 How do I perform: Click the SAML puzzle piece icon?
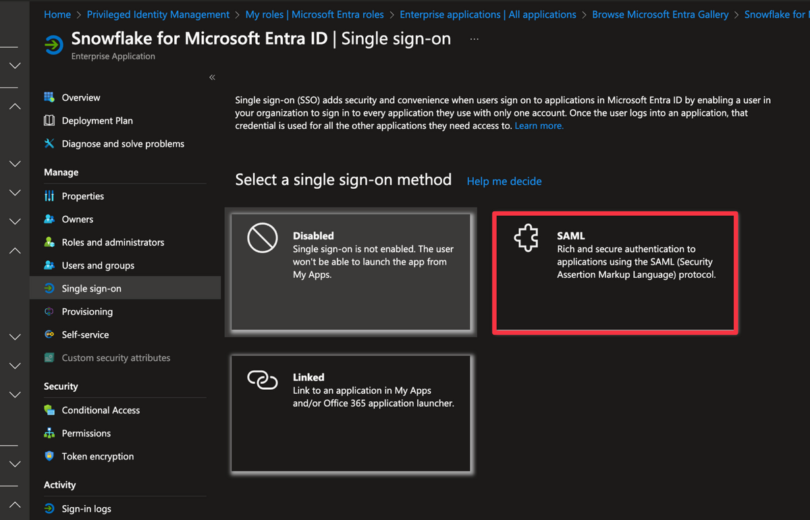(526, 239)
